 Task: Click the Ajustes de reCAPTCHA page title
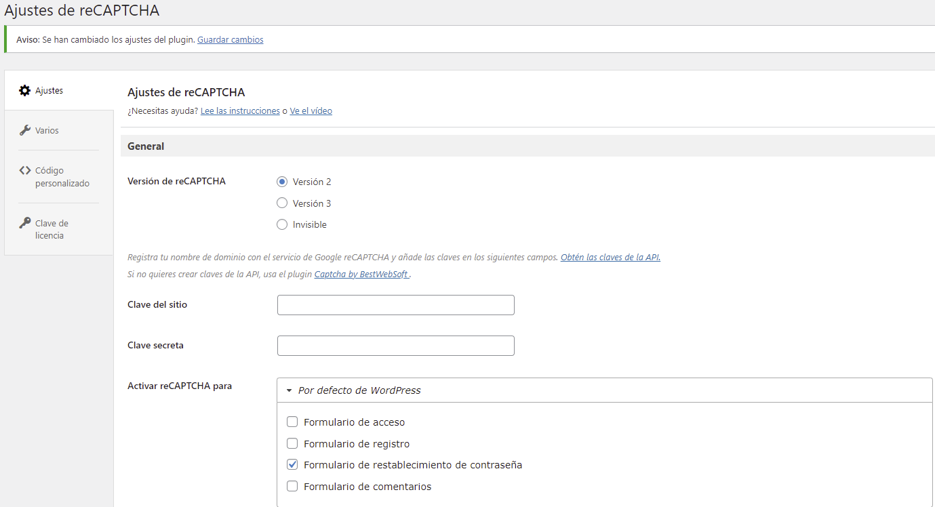tap(81, 11)
